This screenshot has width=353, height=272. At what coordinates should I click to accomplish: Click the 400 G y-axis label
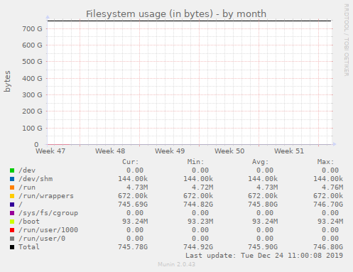click(x=32, y=78)
